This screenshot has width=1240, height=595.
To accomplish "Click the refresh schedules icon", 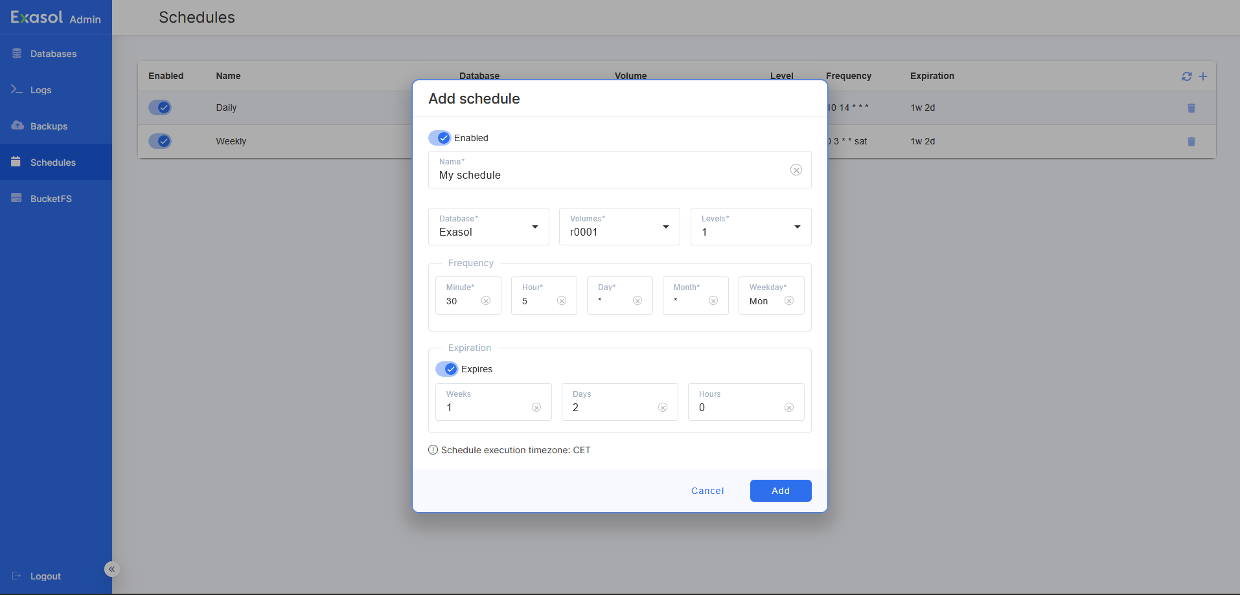I will 1186,76.
